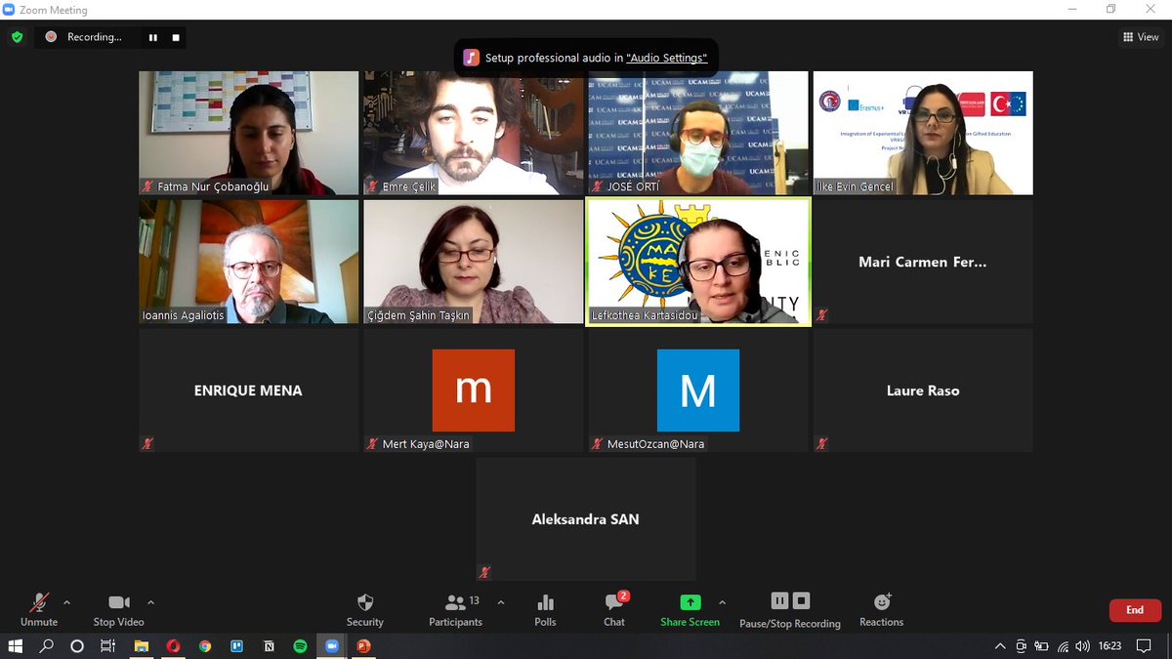
Task: Pause recording in bottom toolbar
Action: pyautogui.click(x=779, y=600)
